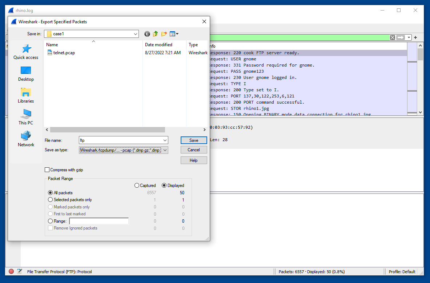Choose the Selected packets only option

(x=51, y=200)
